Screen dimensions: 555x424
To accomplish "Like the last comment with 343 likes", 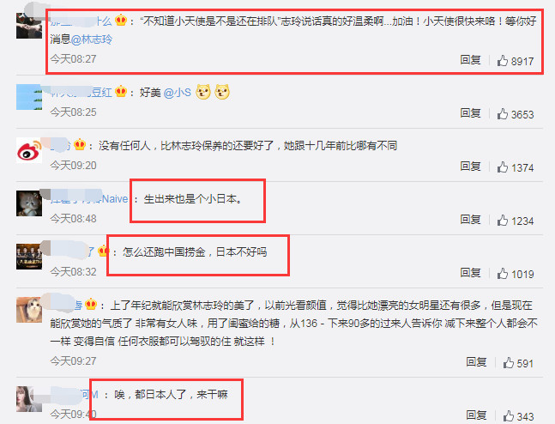I will (509, 416).
